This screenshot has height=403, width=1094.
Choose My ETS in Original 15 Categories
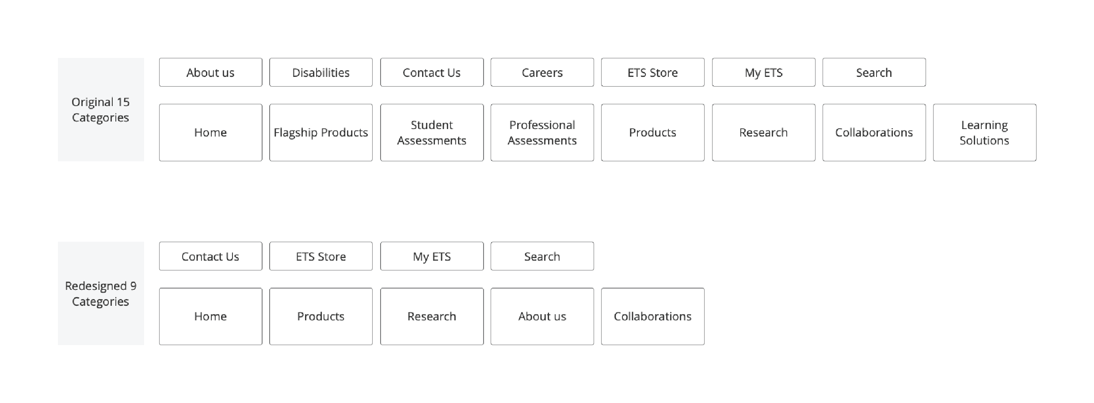[x=763, y=72]
